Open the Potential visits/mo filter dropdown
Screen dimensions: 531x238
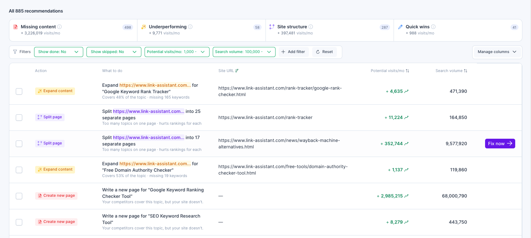click(177, 52)
